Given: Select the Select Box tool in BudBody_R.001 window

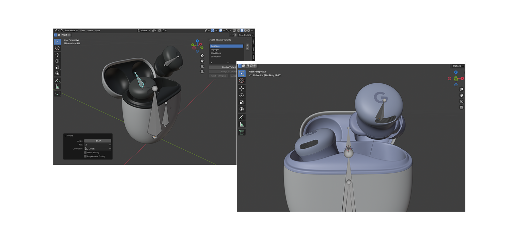Looking at the screenshot, I should (x=242, y=73).
